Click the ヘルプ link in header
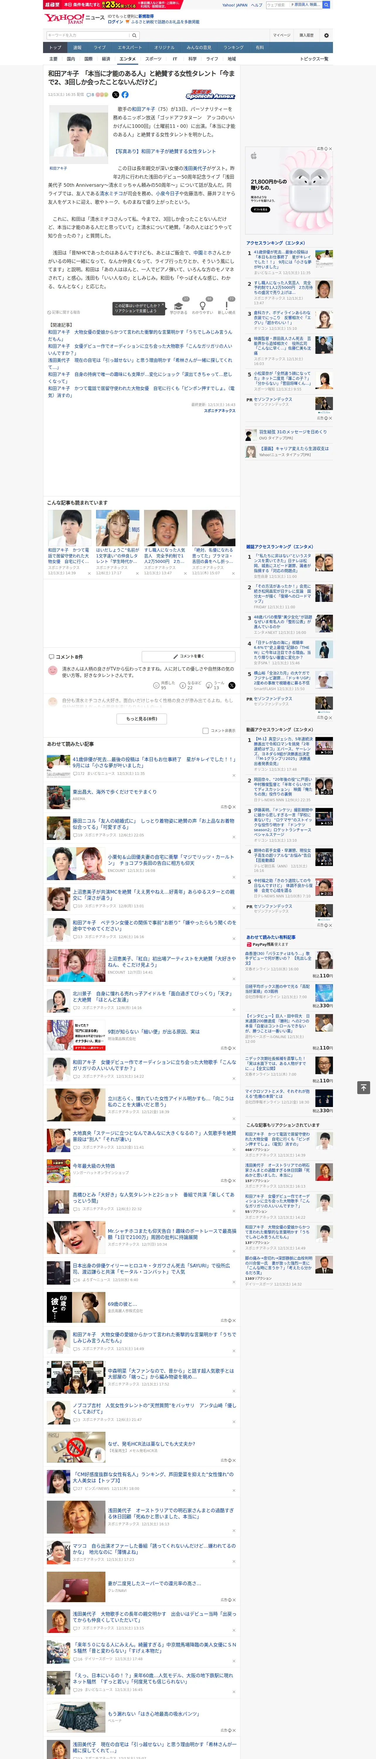The image size is (376, 1759). coord(257,5)
